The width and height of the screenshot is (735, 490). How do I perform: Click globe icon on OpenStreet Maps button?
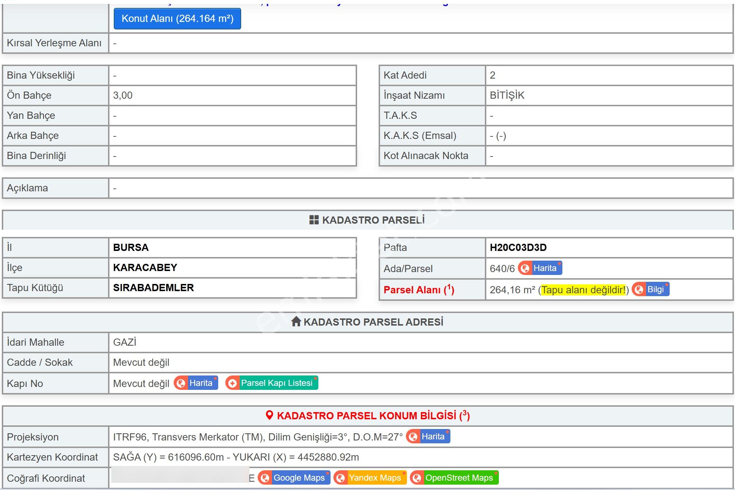pos(417,478)
